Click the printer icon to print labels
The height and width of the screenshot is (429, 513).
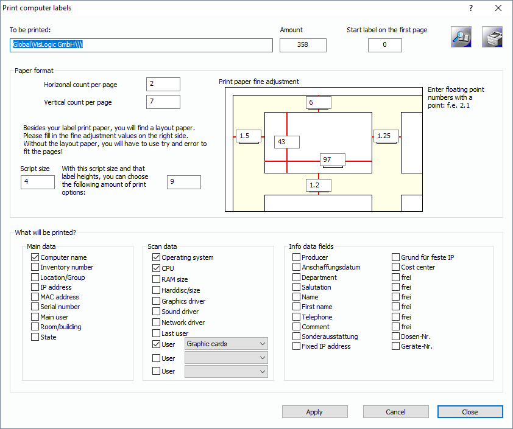pos(492,37)
